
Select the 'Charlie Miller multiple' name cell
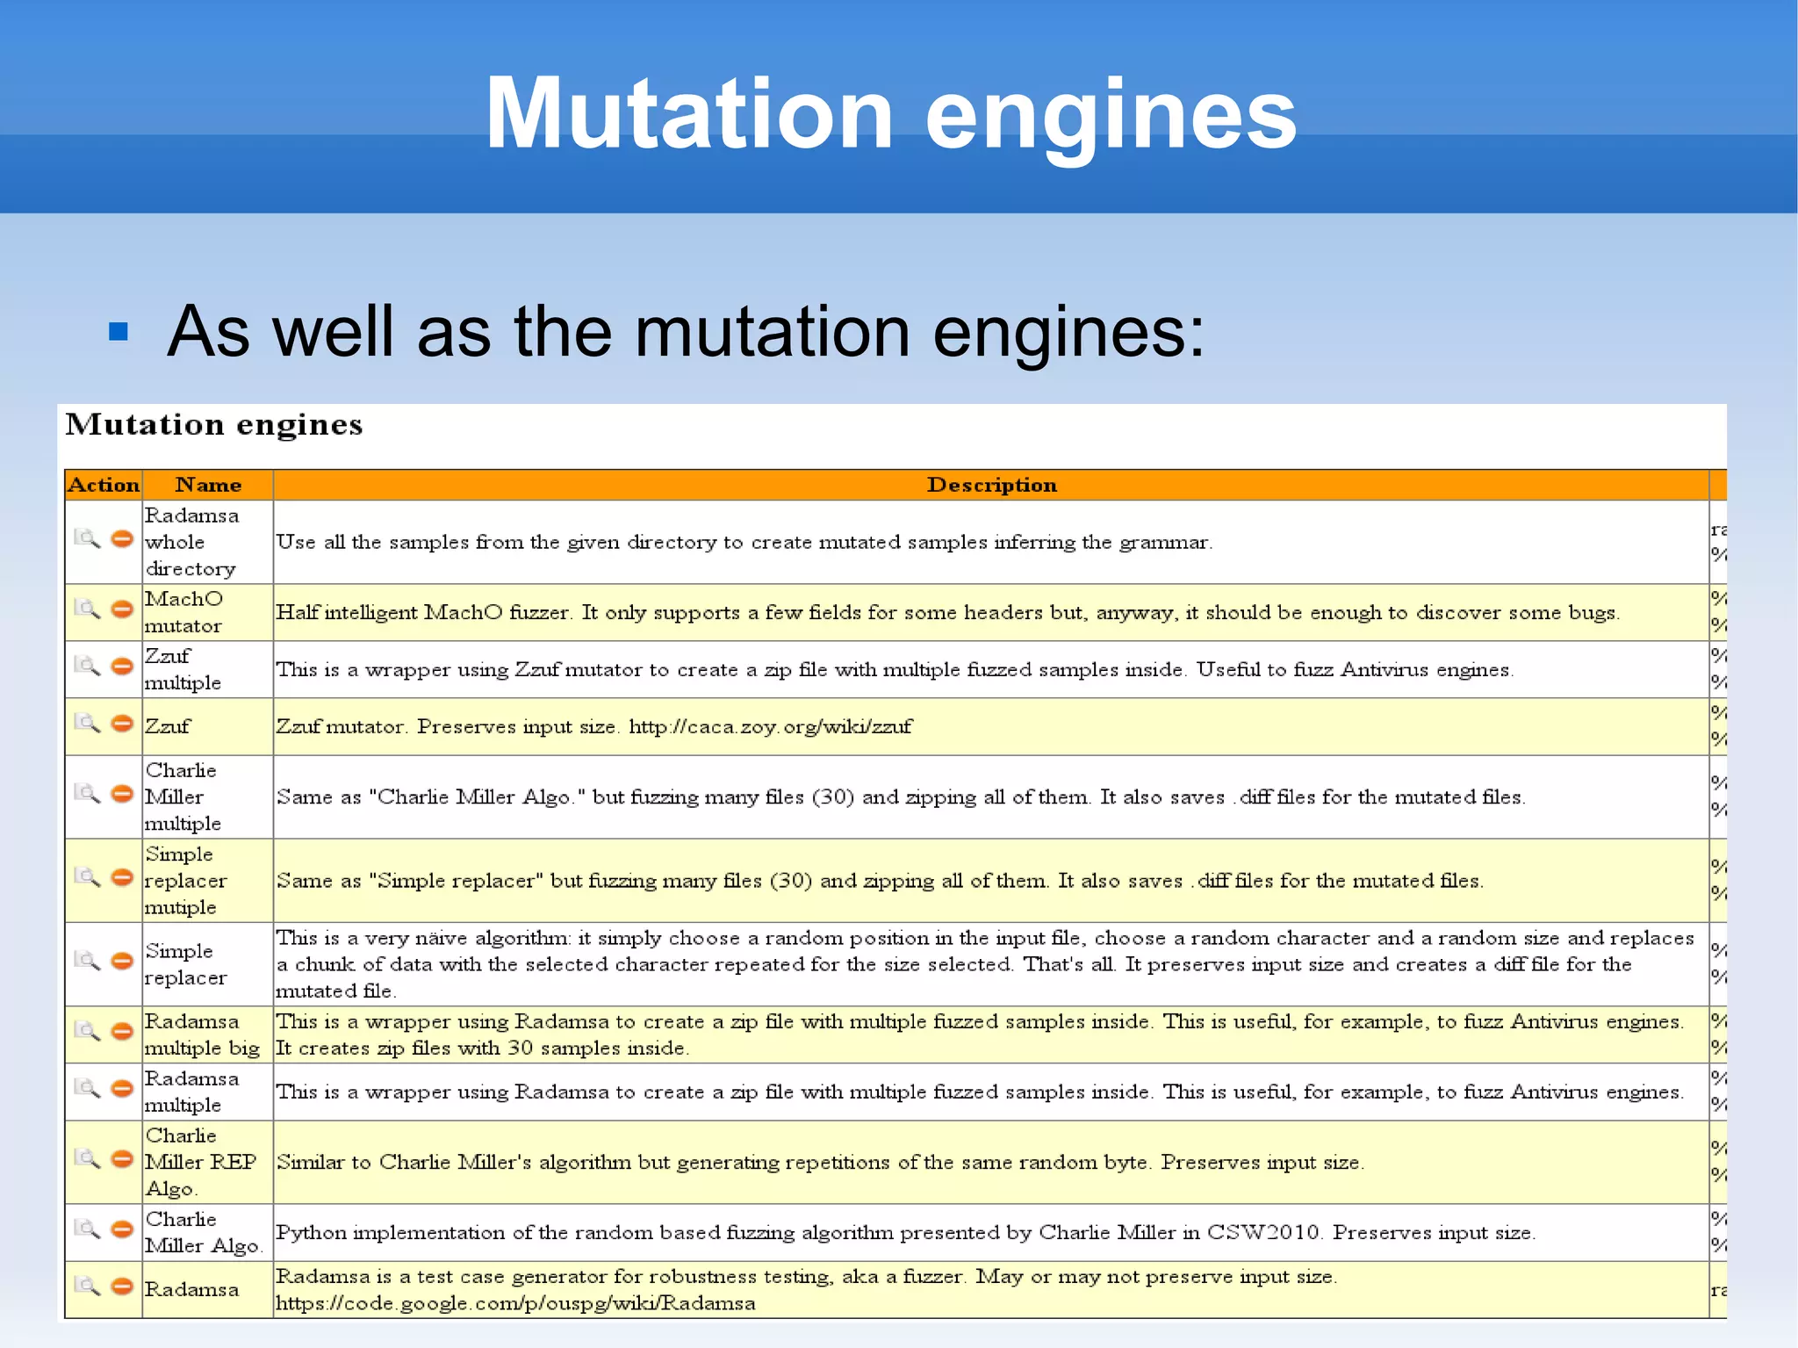(208, 797)
